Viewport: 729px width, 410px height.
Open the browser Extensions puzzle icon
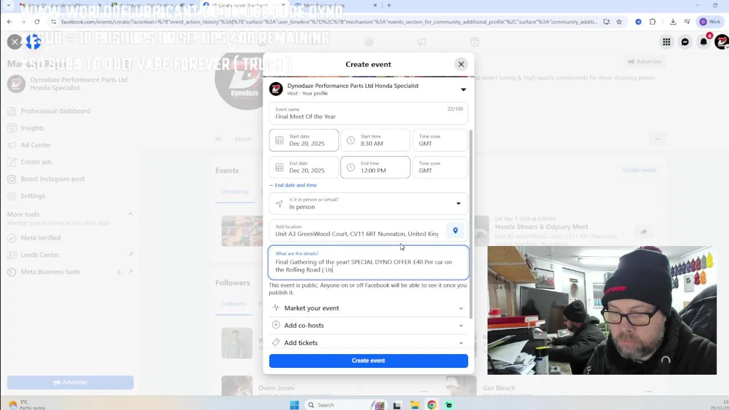(653, 22)
